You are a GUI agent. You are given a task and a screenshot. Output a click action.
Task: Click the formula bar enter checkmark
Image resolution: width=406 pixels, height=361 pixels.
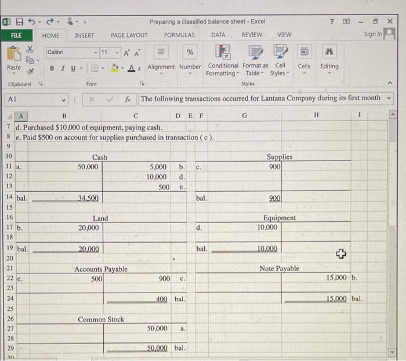[x=110, y=100]
